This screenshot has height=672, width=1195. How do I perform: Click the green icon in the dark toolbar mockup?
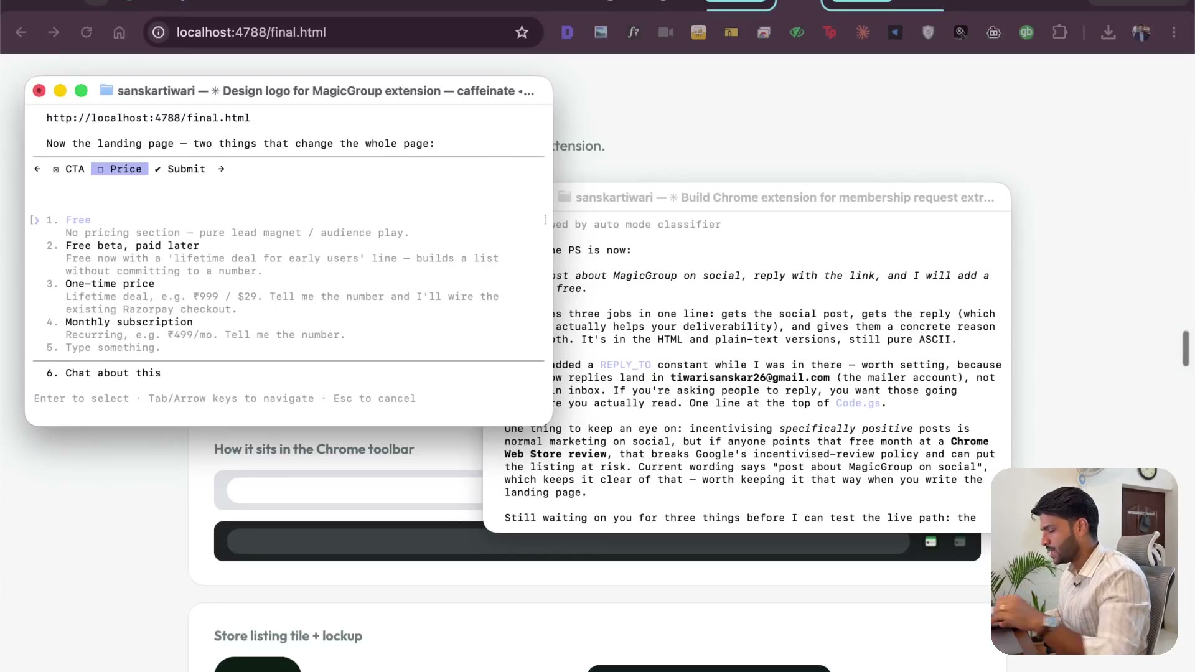pyautogui.click(x=930, y=542)
